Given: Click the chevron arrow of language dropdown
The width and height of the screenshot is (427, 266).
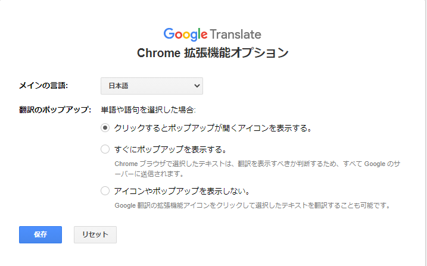Looking at the screenshot, I should click(x=197, y=86).
